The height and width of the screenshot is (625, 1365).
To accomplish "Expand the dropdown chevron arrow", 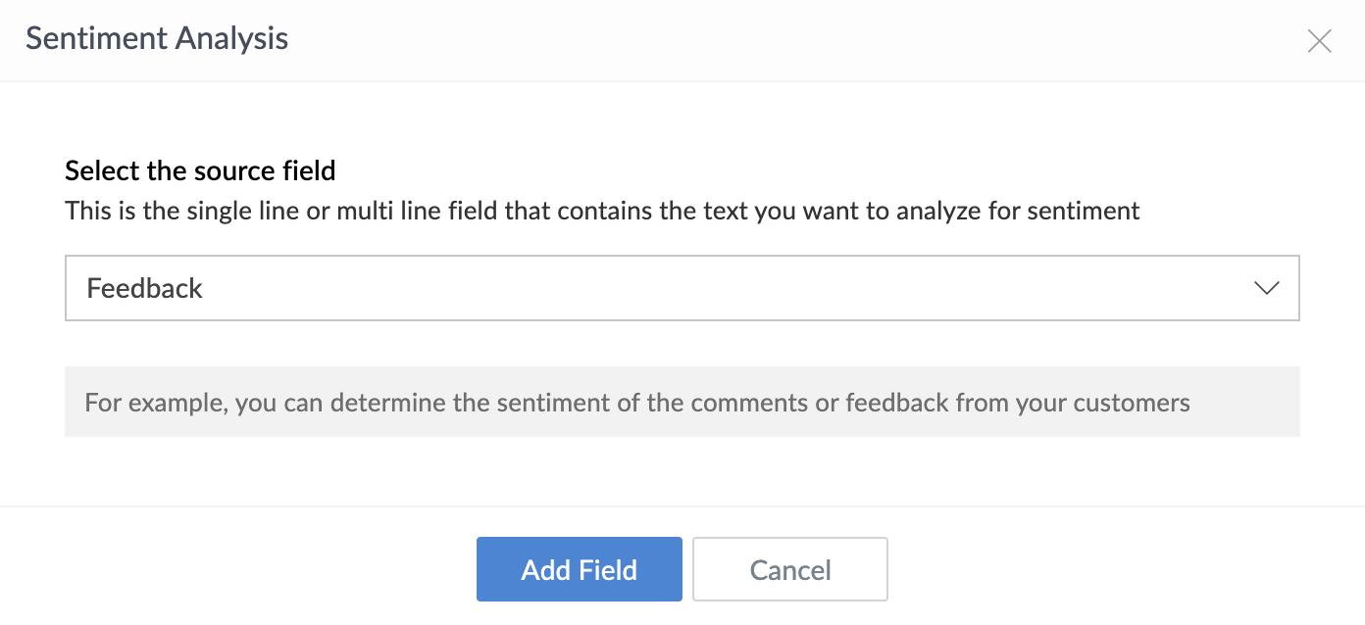I will [x=1266, y=288].
